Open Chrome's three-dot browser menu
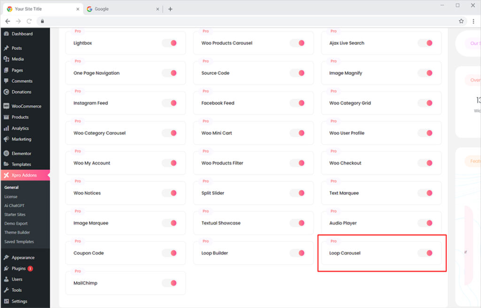Viewport: 481px width, 308px height. (473, 21)
